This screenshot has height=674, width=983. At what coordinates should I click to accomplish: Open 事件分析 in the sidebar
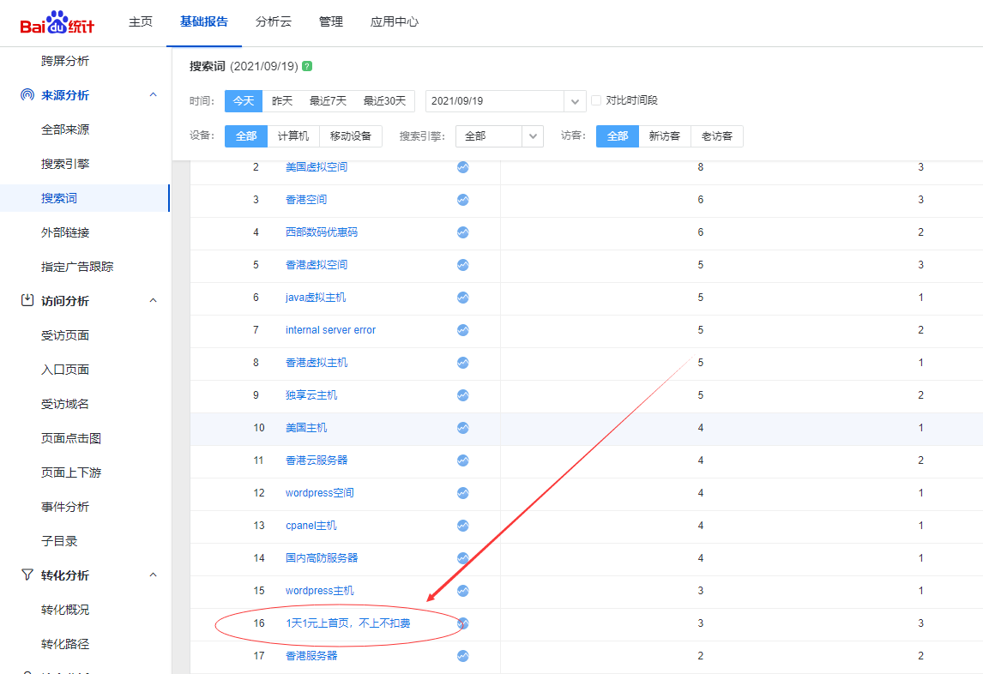65,507
